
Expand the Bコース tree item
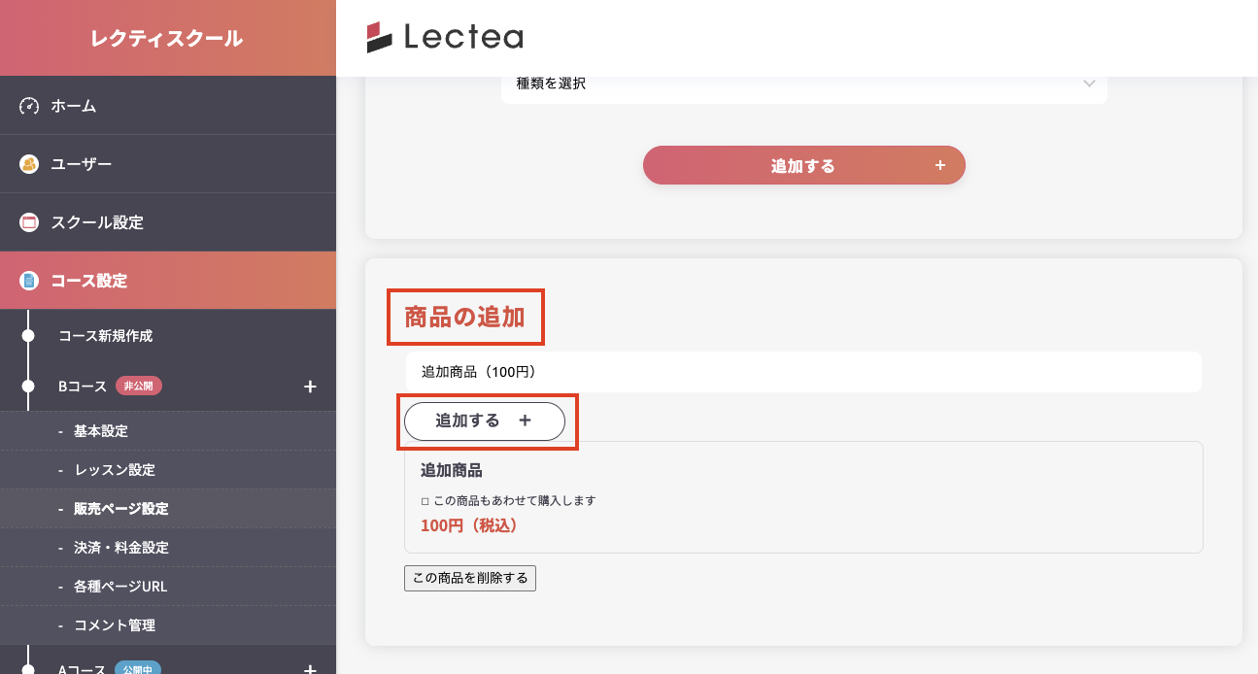tap(83, 387)
